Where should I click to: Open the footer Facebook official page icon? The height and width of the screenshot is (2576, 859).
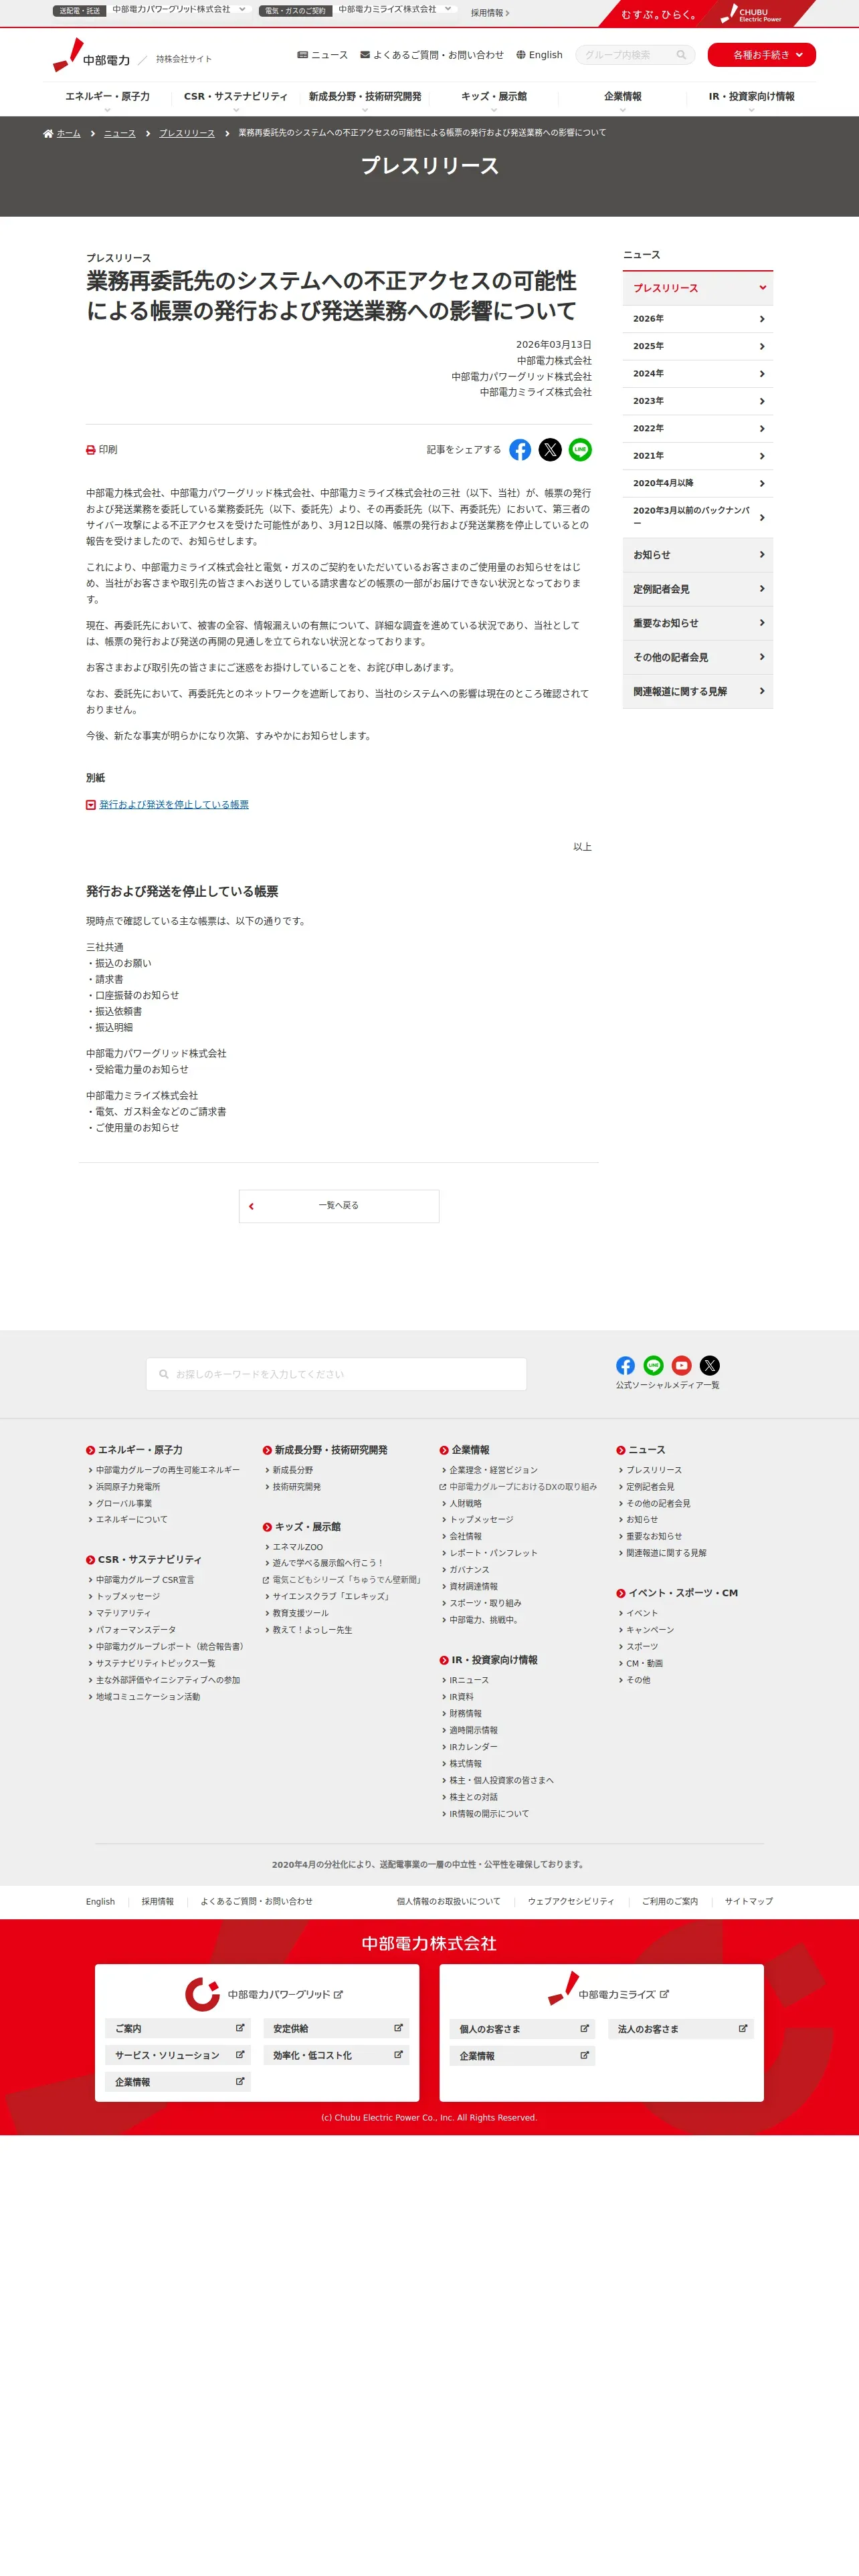click(x=625, y=1365)
